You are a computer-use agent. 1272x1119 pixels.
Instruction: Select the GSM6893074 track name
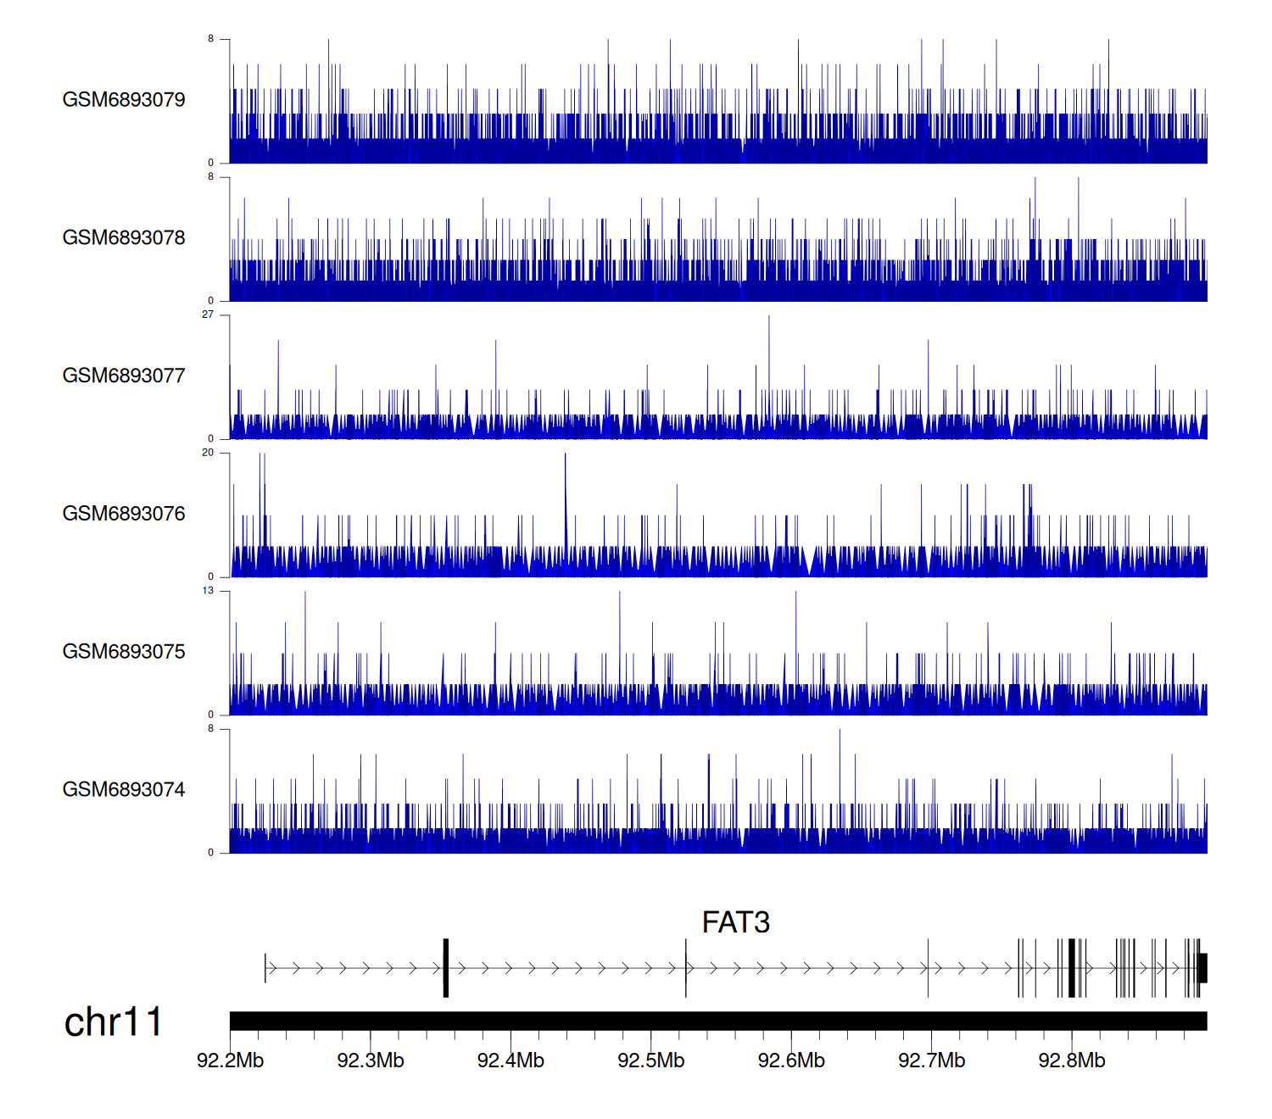point(124,790)
